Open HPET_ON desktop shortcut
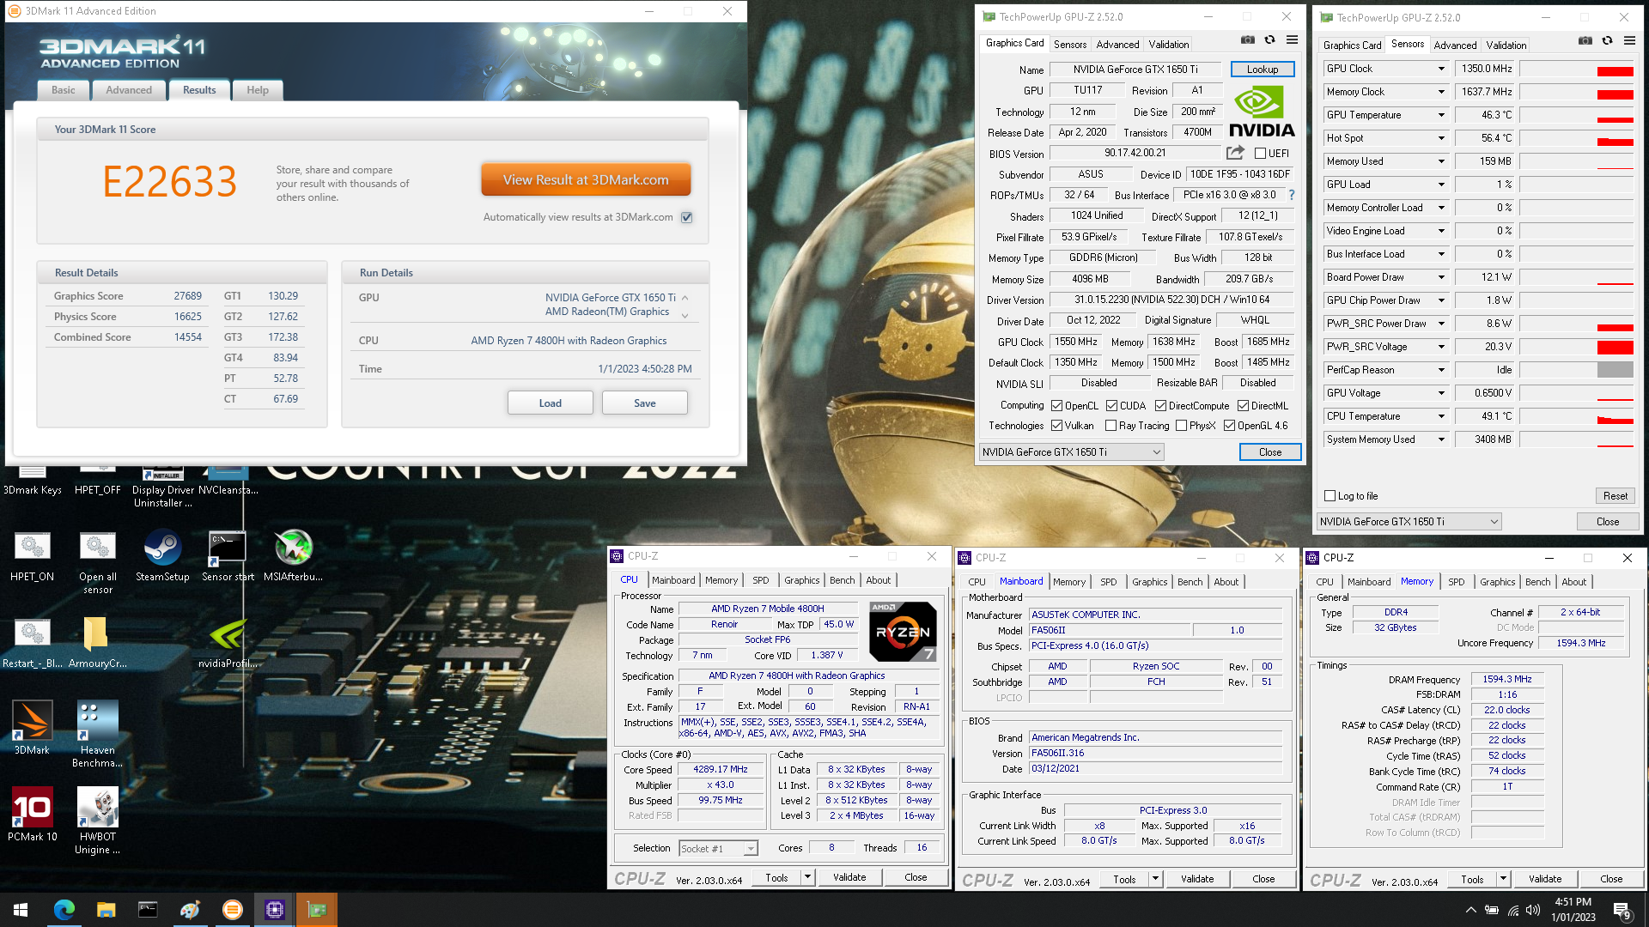Image resolution: width=1649 pixels, height=927 pixels. coord(33,556)
